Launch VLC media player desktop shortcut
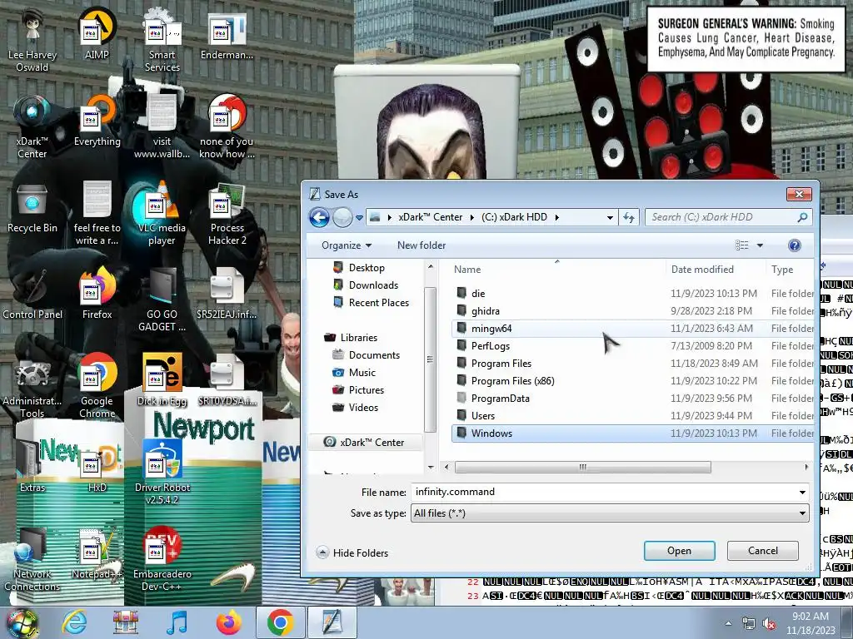Screen dimensions: 853x639 [x=162, y=213]
